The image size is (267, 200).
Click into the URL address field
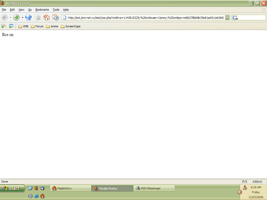146,17
